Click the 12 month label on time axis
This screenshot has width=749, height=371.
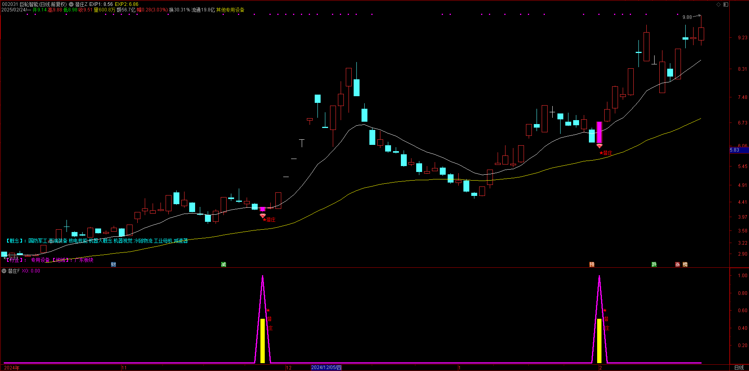(289, 368)
